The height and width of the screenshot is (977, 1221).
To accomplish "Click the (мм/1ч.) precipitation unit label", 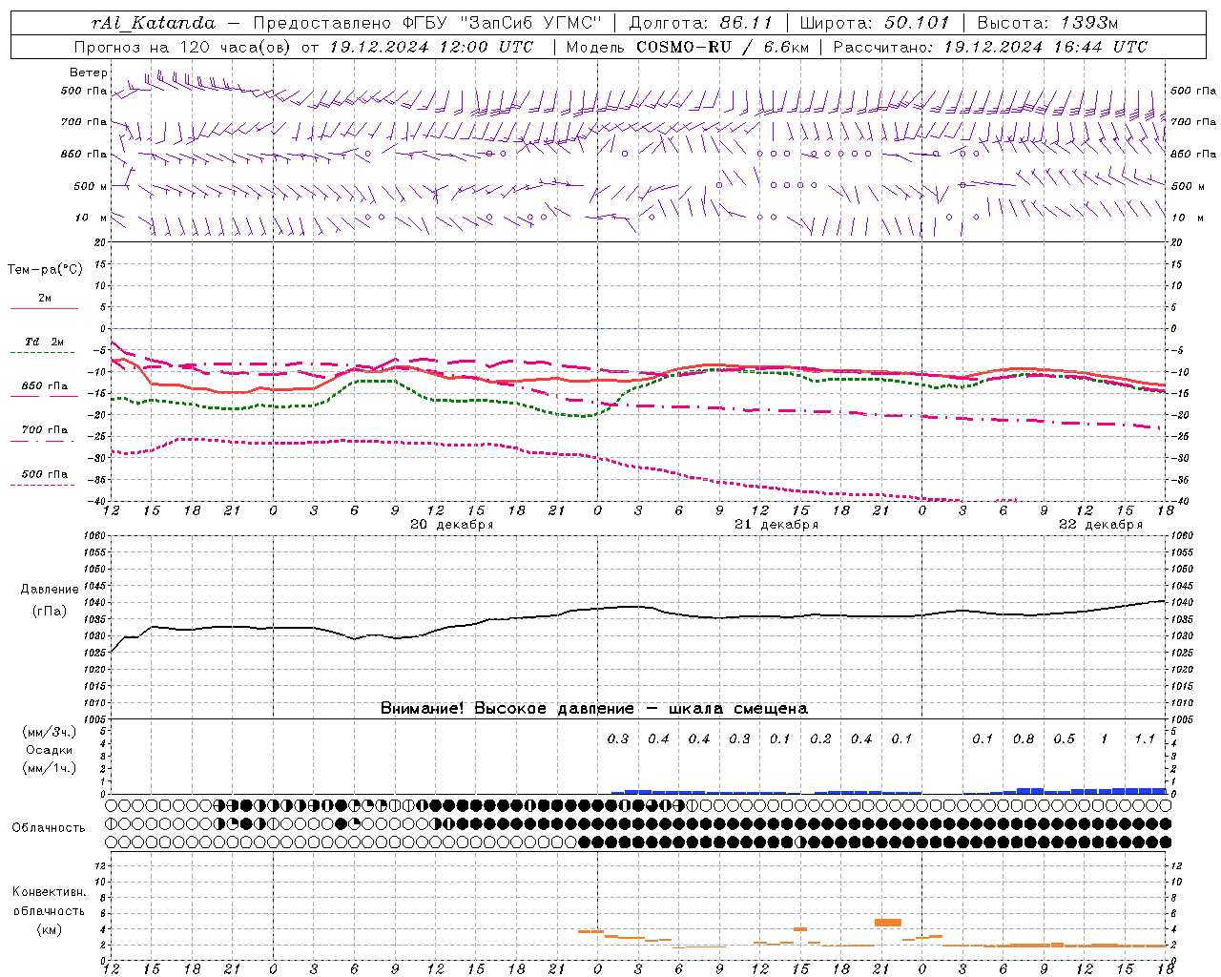I will (x=49, y=768).
